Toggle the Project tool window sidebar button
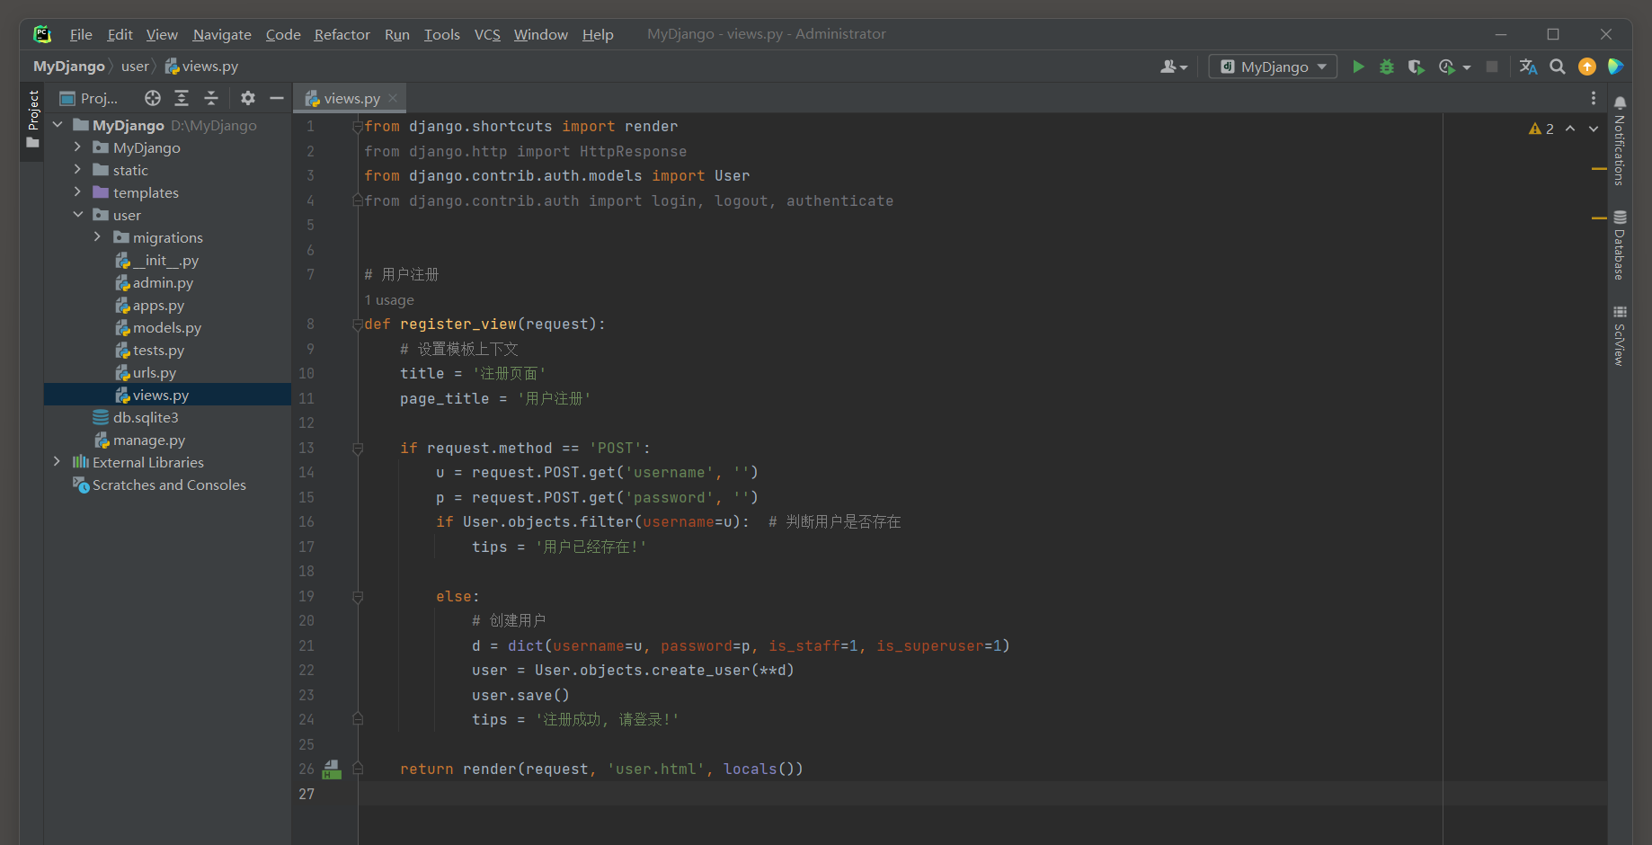 point(33,120)
